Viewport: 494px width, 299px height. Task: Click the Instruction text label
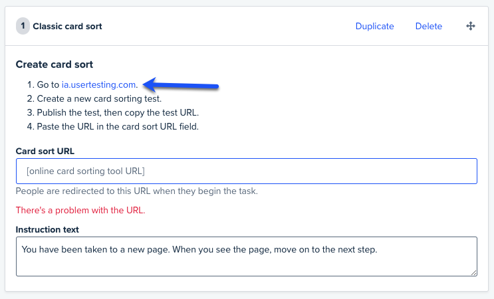tap(47, 229)
